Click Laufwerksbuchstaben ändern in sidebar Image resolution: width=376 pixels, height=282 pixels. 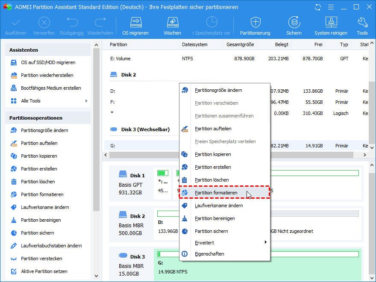[51, 246]
